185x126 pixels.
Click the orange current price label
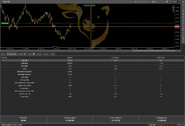point(177,27)
